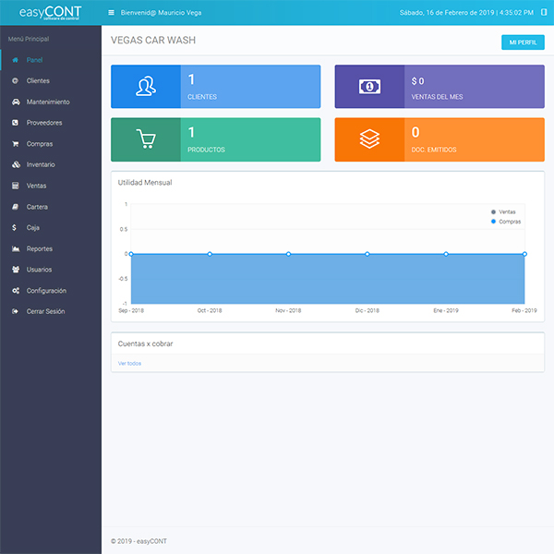The image size is (554, 554).
Task: Click the car icon for Mantenimiento
Action: [16, 102]
